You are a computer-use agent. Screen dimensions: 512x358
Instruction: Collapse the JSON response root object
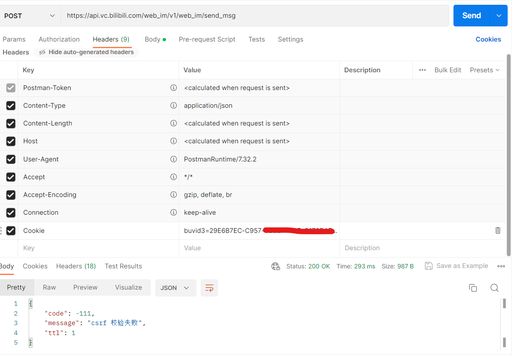pos(30,303)
